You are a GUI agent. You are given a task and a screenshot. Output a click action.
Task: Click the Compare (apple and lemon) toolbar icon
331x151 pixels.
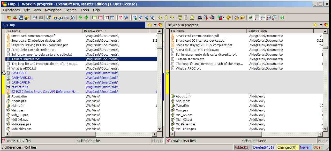click(x=9, y=18)
